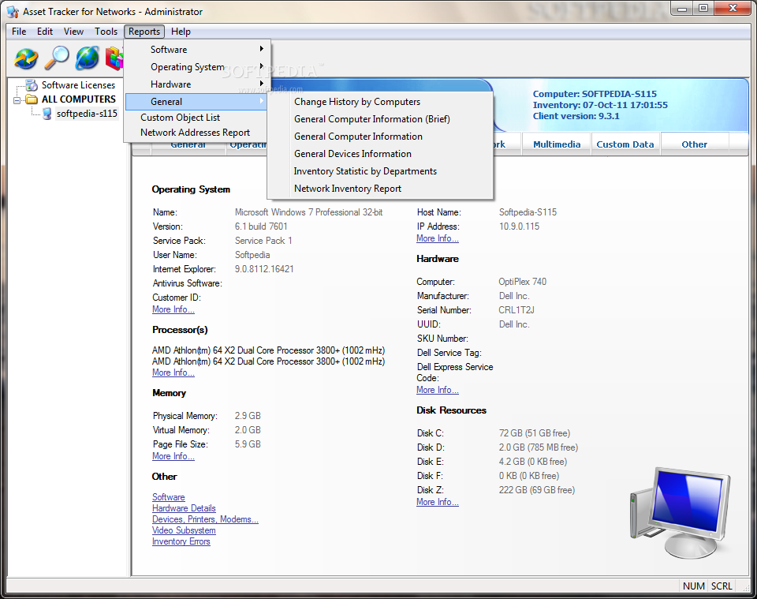Open the Help menu
This screenshot has height=599, width=757.
coord(181,32)
